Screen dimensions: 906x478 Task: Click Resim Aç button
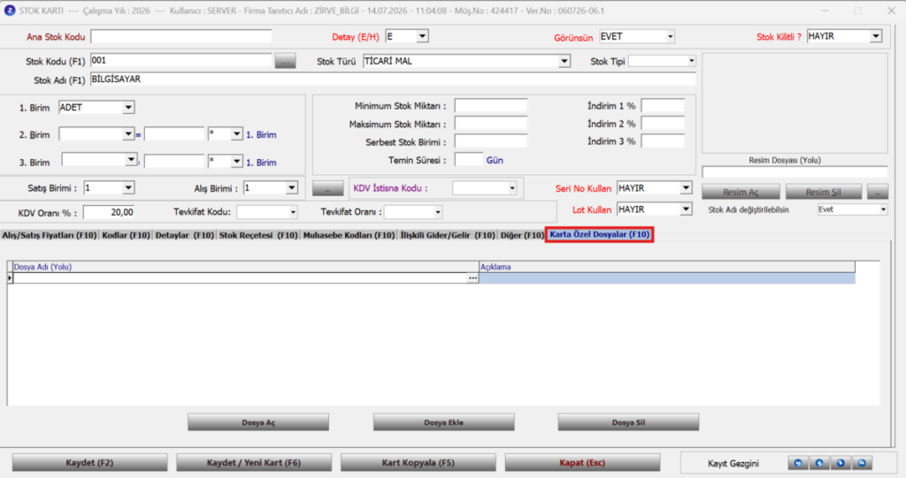(x=741, y=192)
